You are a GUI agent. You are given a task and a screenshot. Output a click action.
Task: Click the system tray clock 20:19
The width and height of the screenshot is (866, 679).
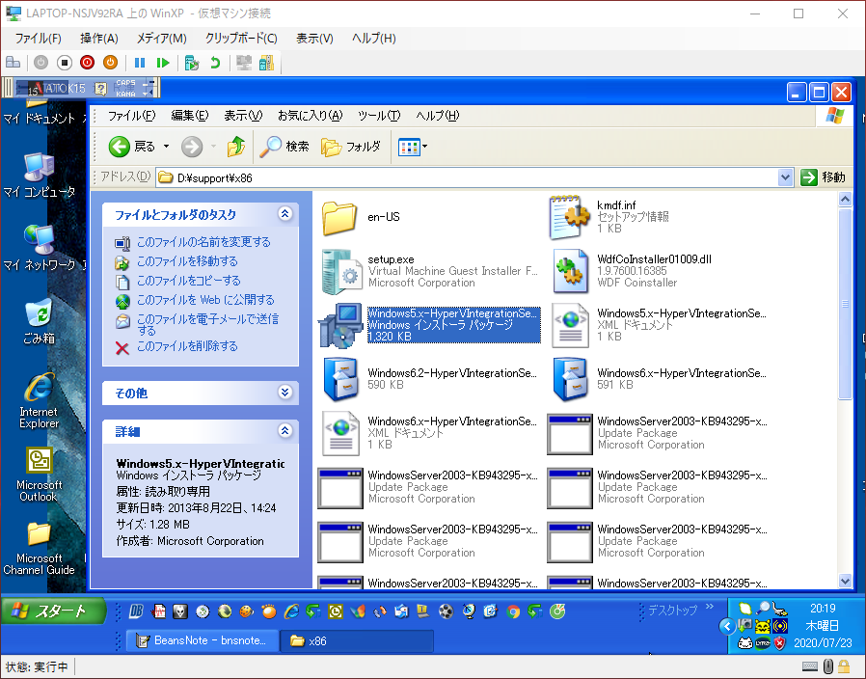(823, 609)
